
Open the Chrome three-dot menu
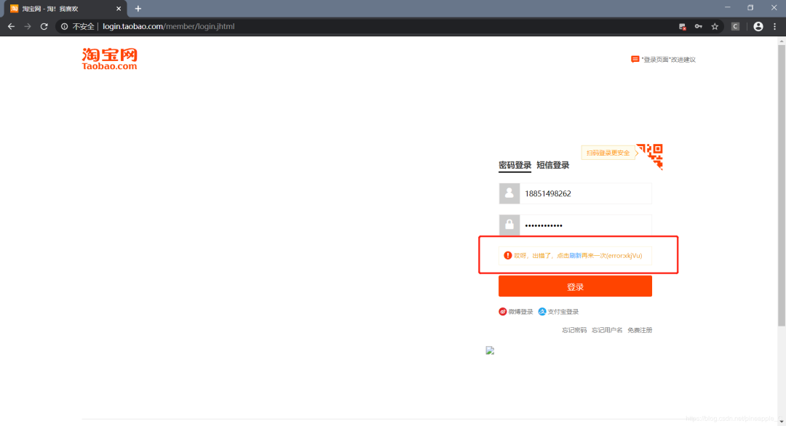click(x=776, y=26)
